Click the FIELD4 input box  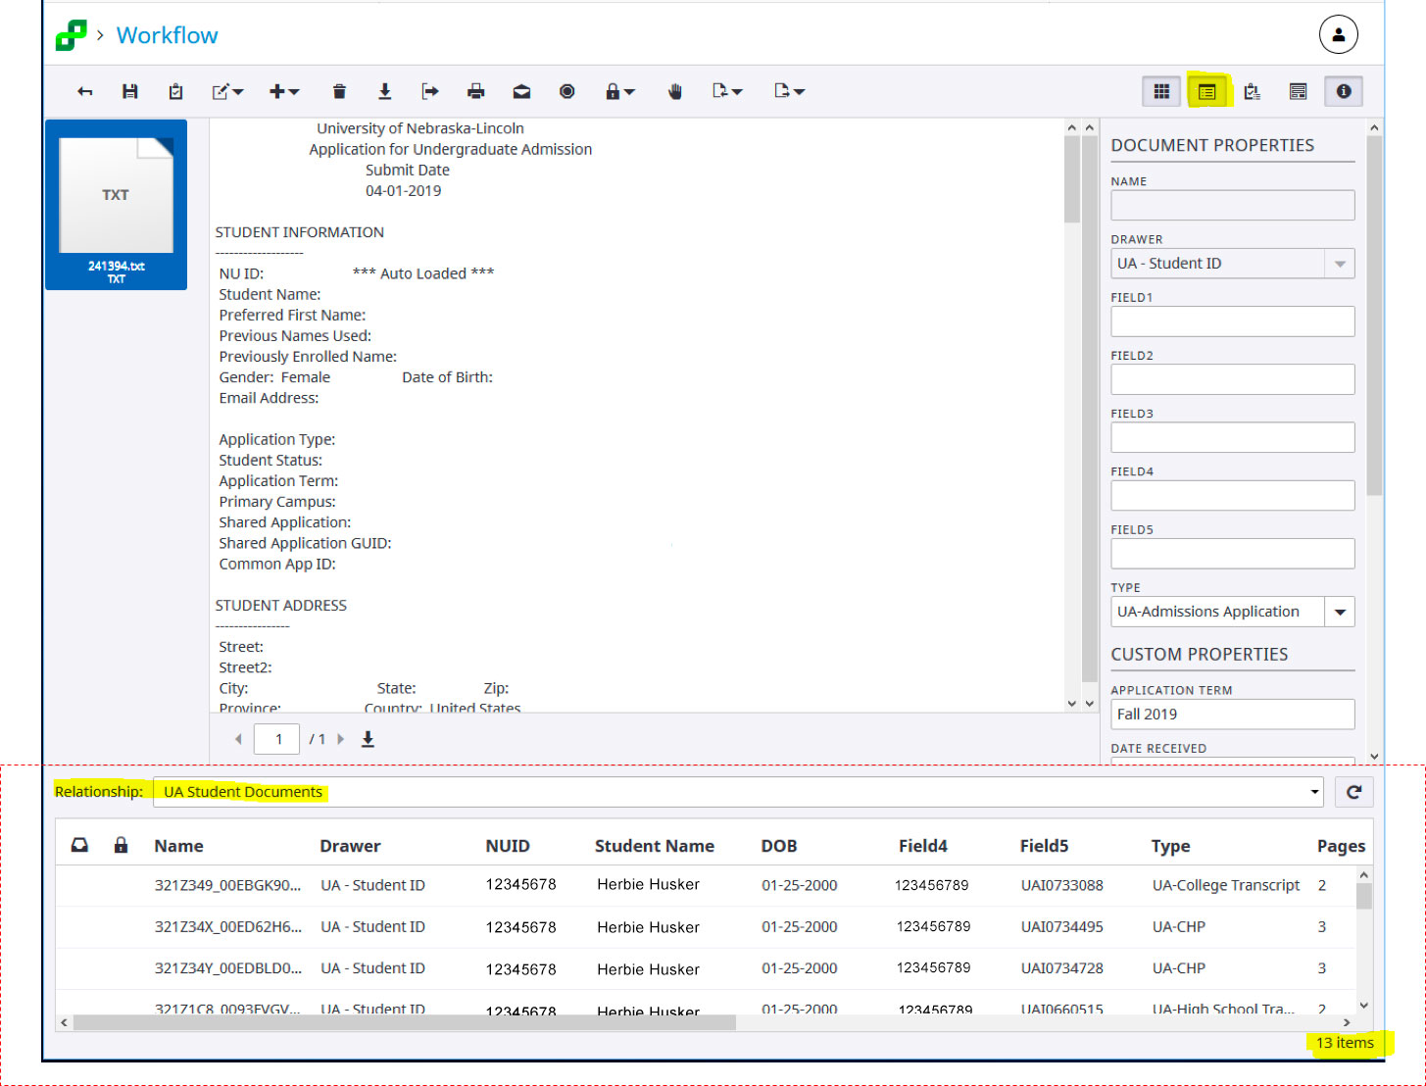coord(1232,495)
